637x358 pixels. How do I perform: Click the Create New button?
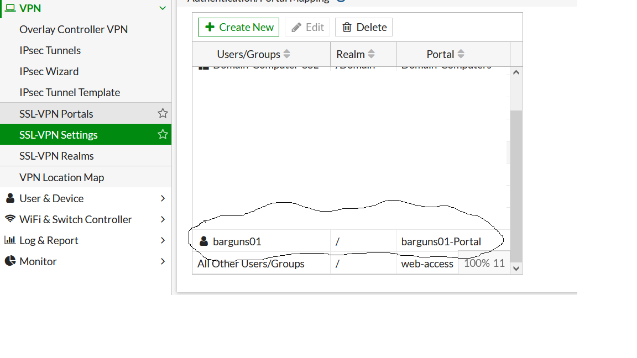238,27
